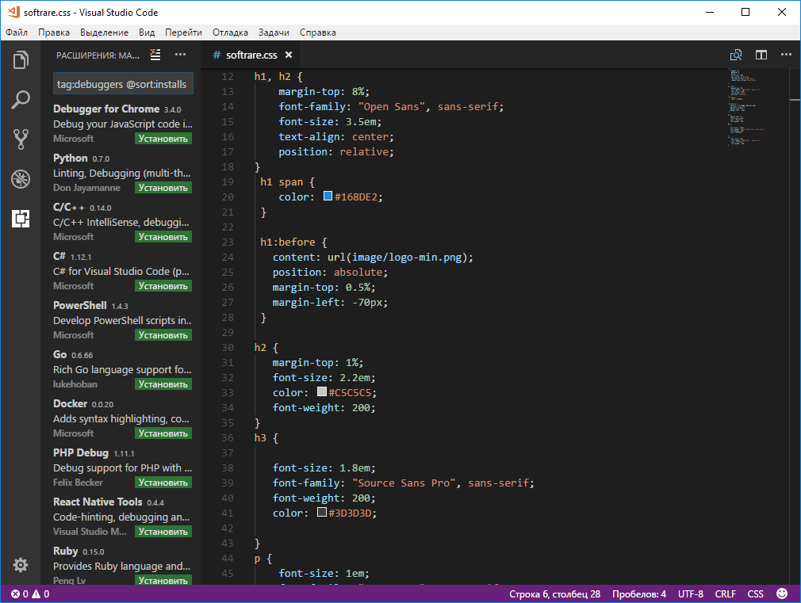Open the PowerShell extension entry title

pos(79,305)
